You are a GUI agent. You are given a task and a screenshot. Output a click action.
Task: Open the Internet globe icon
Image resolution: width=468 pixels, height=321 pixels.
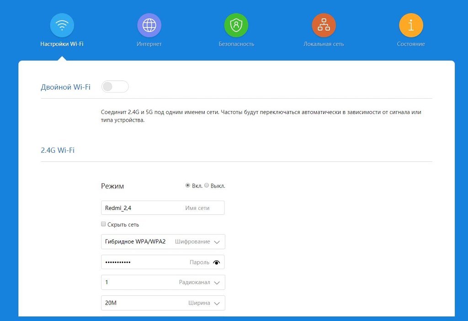click(x=149, y=25)
